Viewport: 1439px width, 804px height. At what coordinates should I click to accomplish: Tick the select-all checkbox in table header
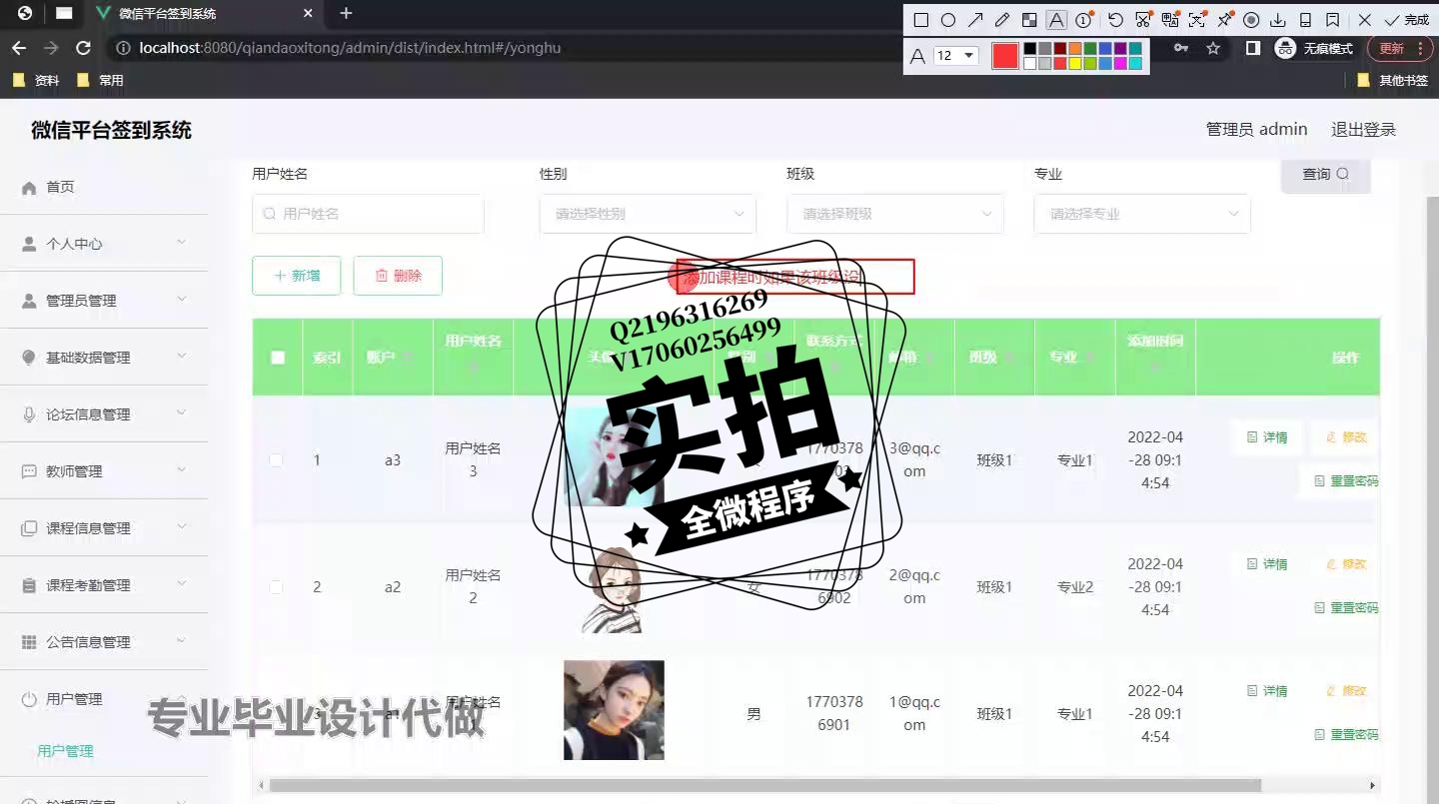click(x=278, y=358)
